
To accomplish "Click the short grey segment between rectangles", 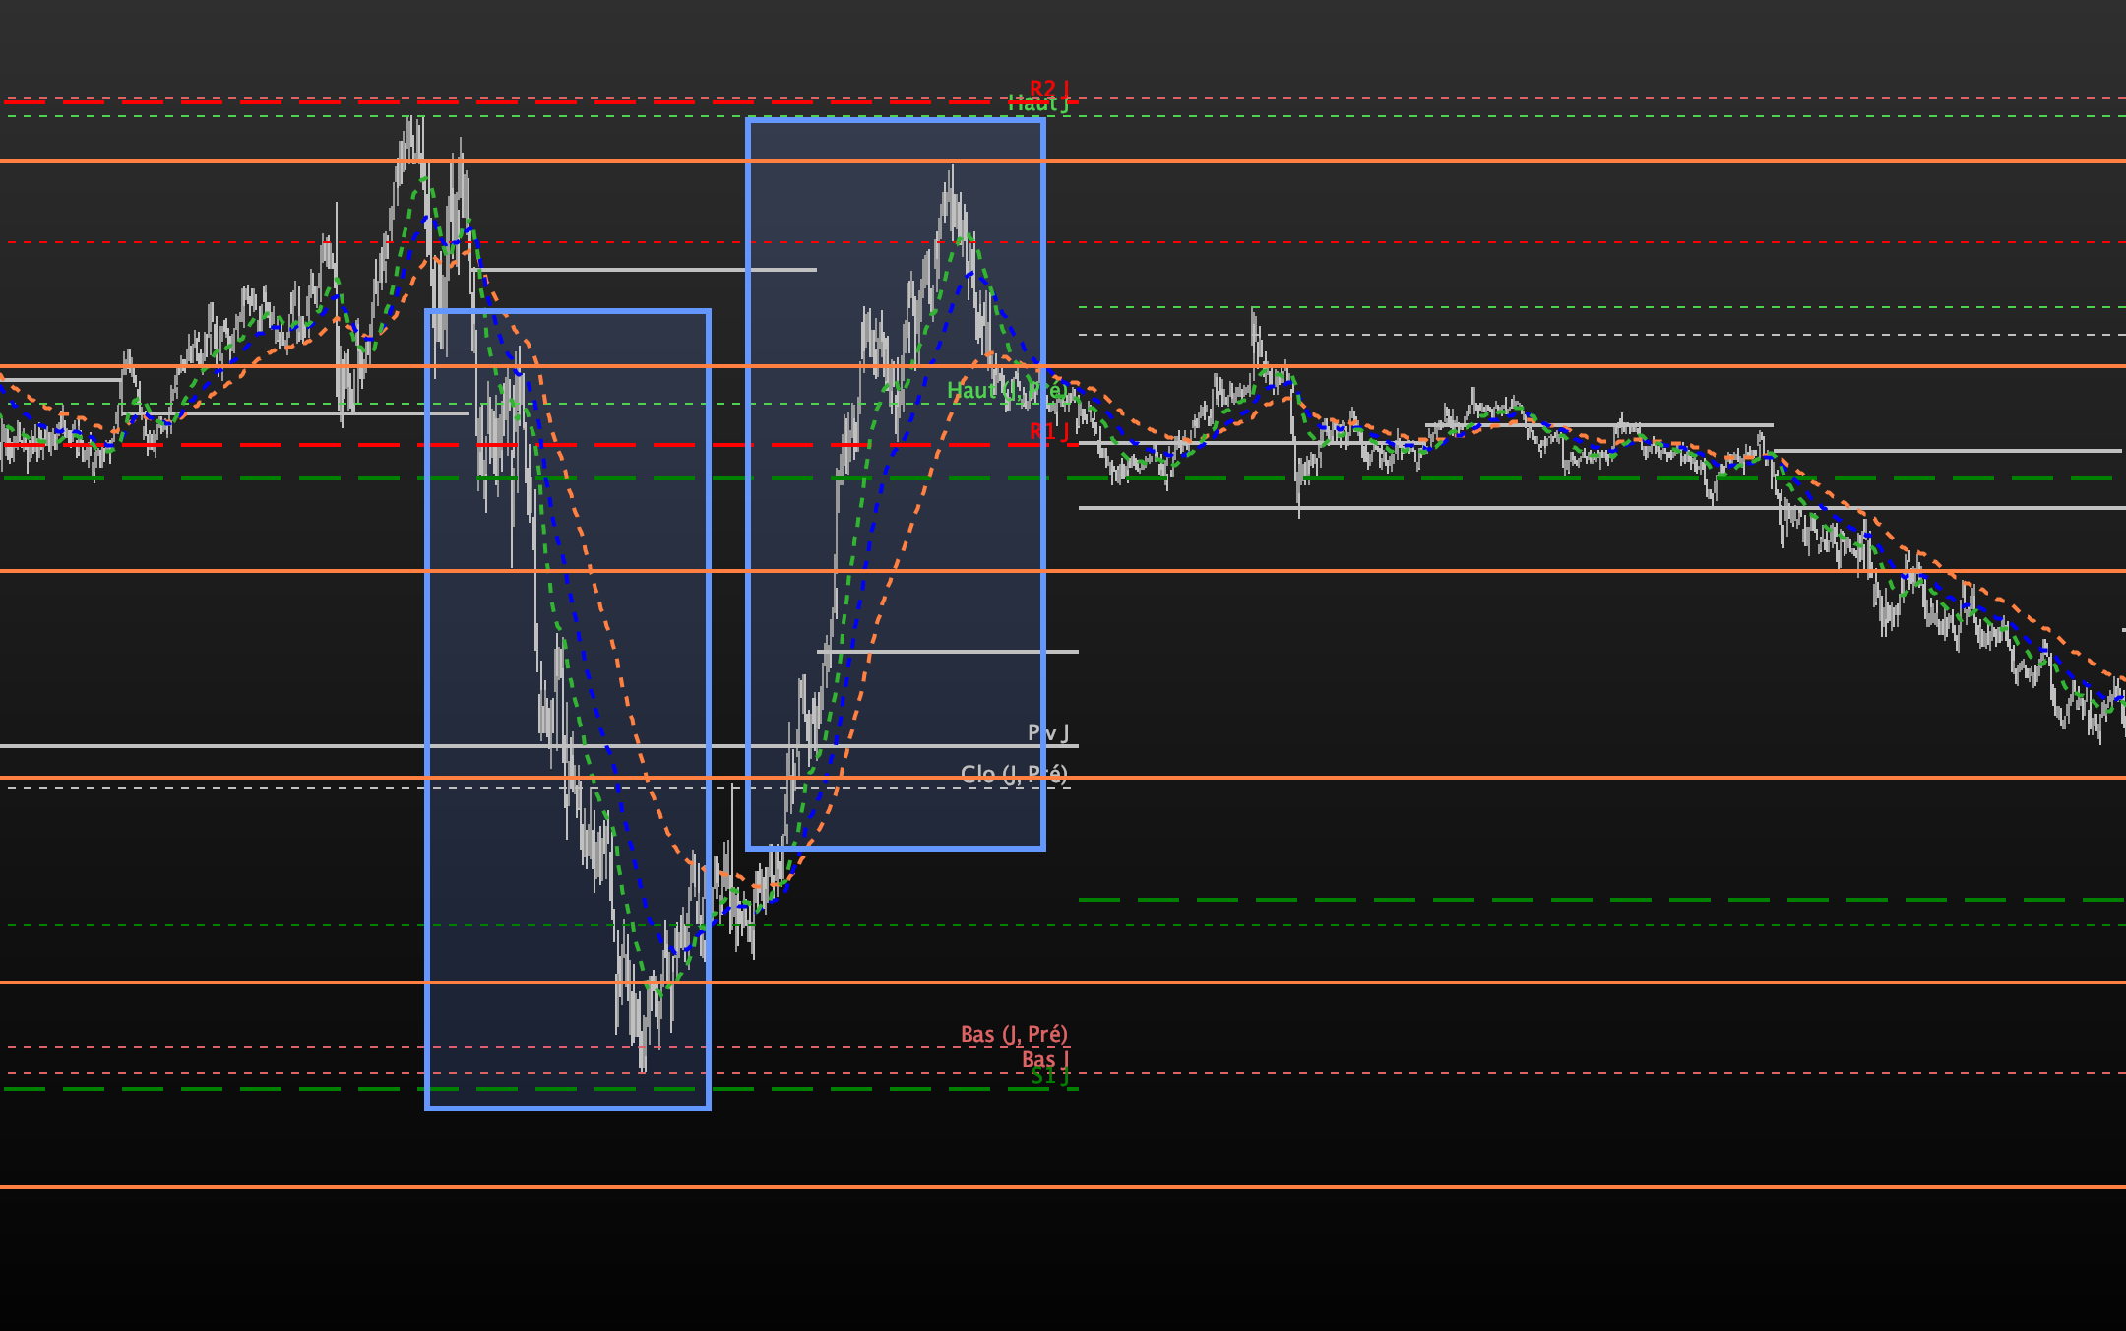I will click(728, 270).
